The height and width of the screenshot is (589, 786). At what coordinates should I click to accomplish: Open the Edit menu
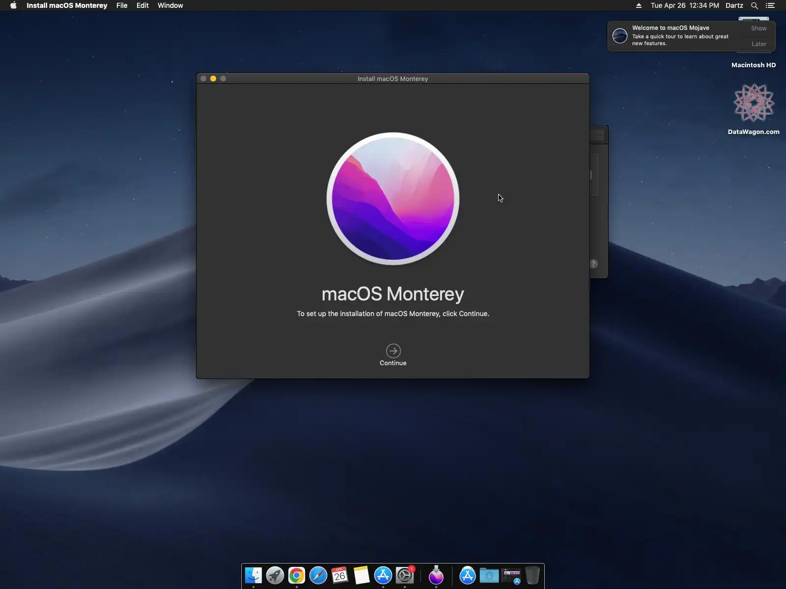[x=142, y=5]
